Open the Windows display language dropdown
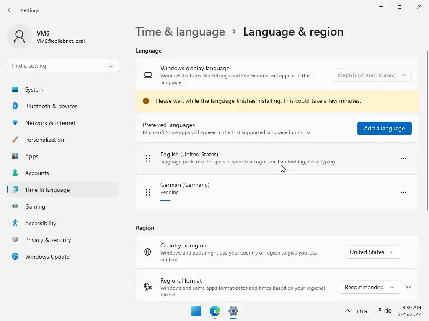 (372, 75)
